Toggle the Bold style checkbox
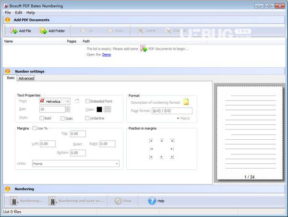 click(x=42, y=118)
